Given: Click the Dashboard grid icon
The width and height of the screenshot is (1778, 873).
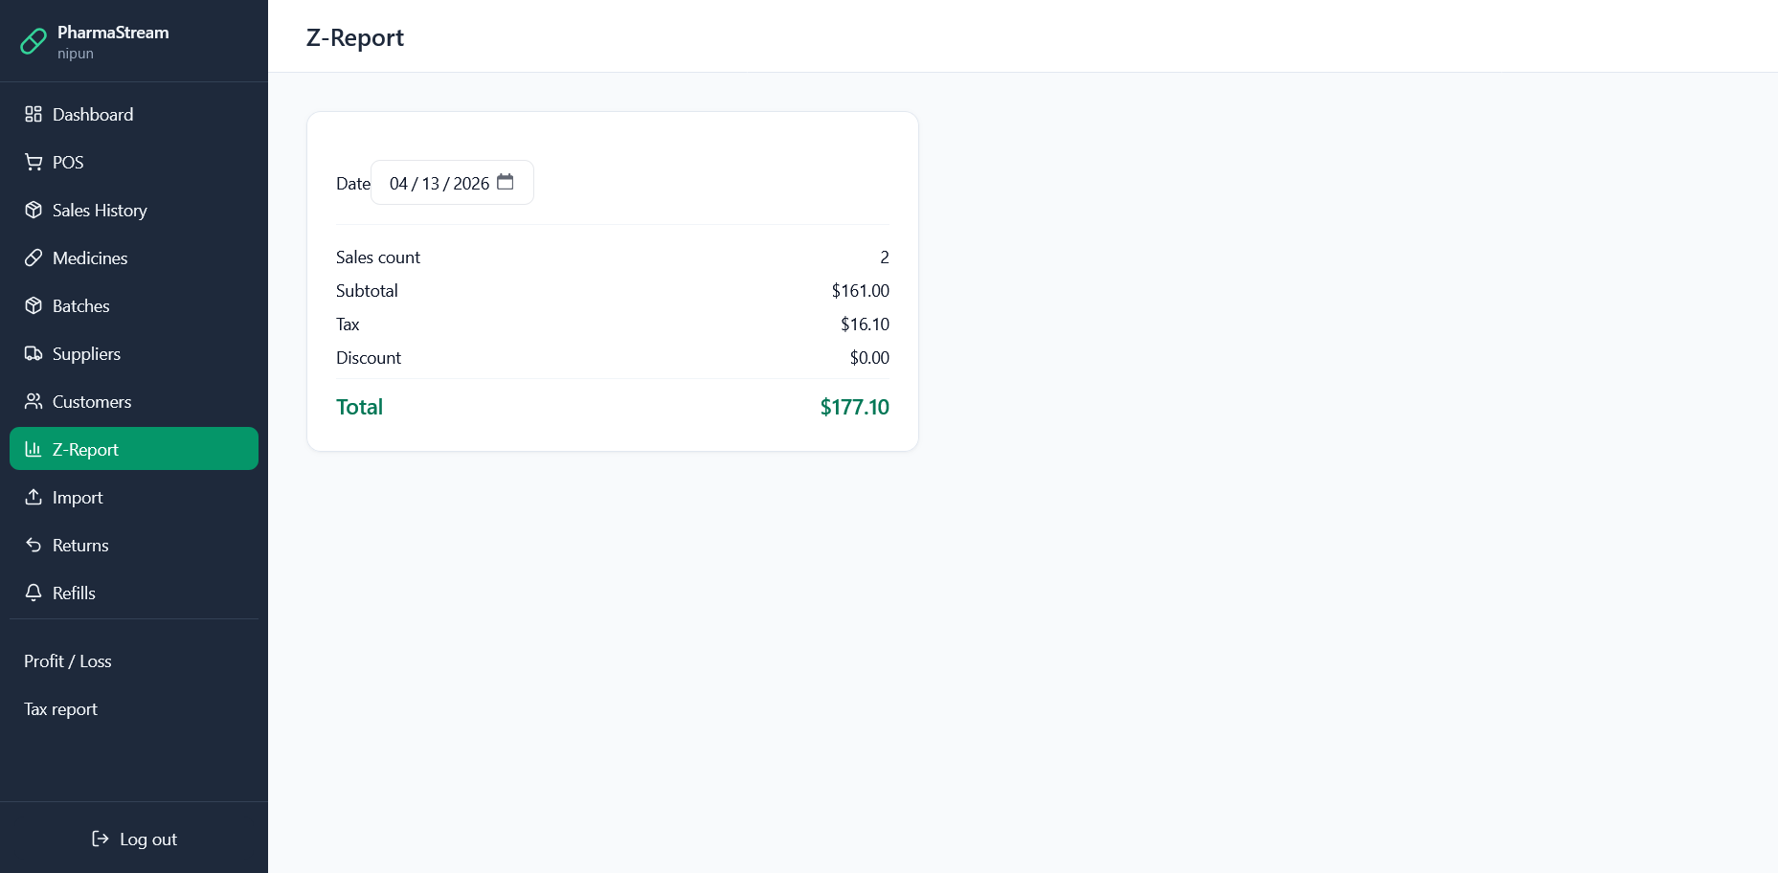Looking at the screenshot, I should [x=34, y=115].
